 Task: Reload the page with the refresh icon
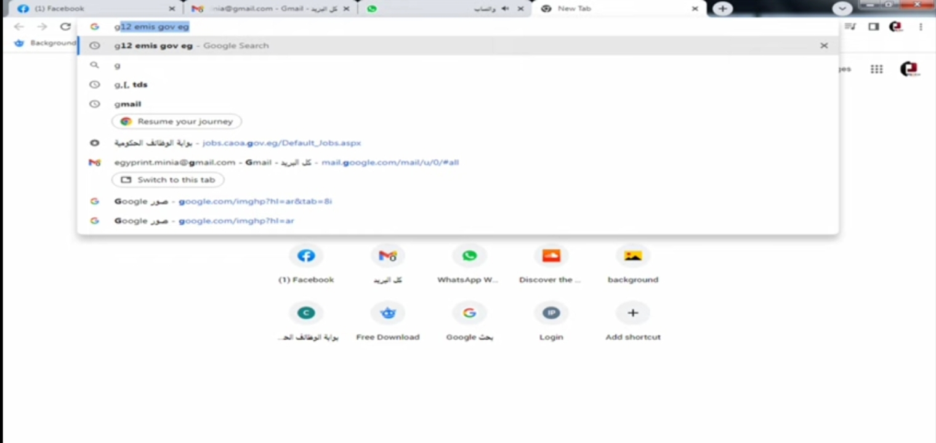coord(65,26)
